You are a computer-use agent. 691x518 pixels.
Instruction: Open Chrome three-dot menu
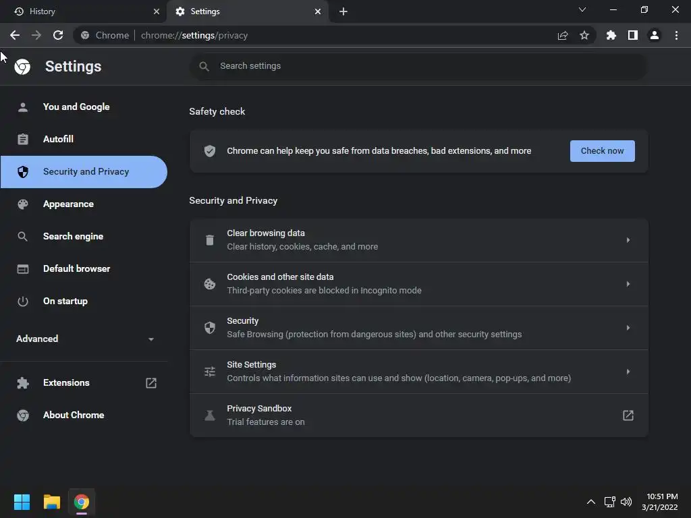(x=676, y=35)
